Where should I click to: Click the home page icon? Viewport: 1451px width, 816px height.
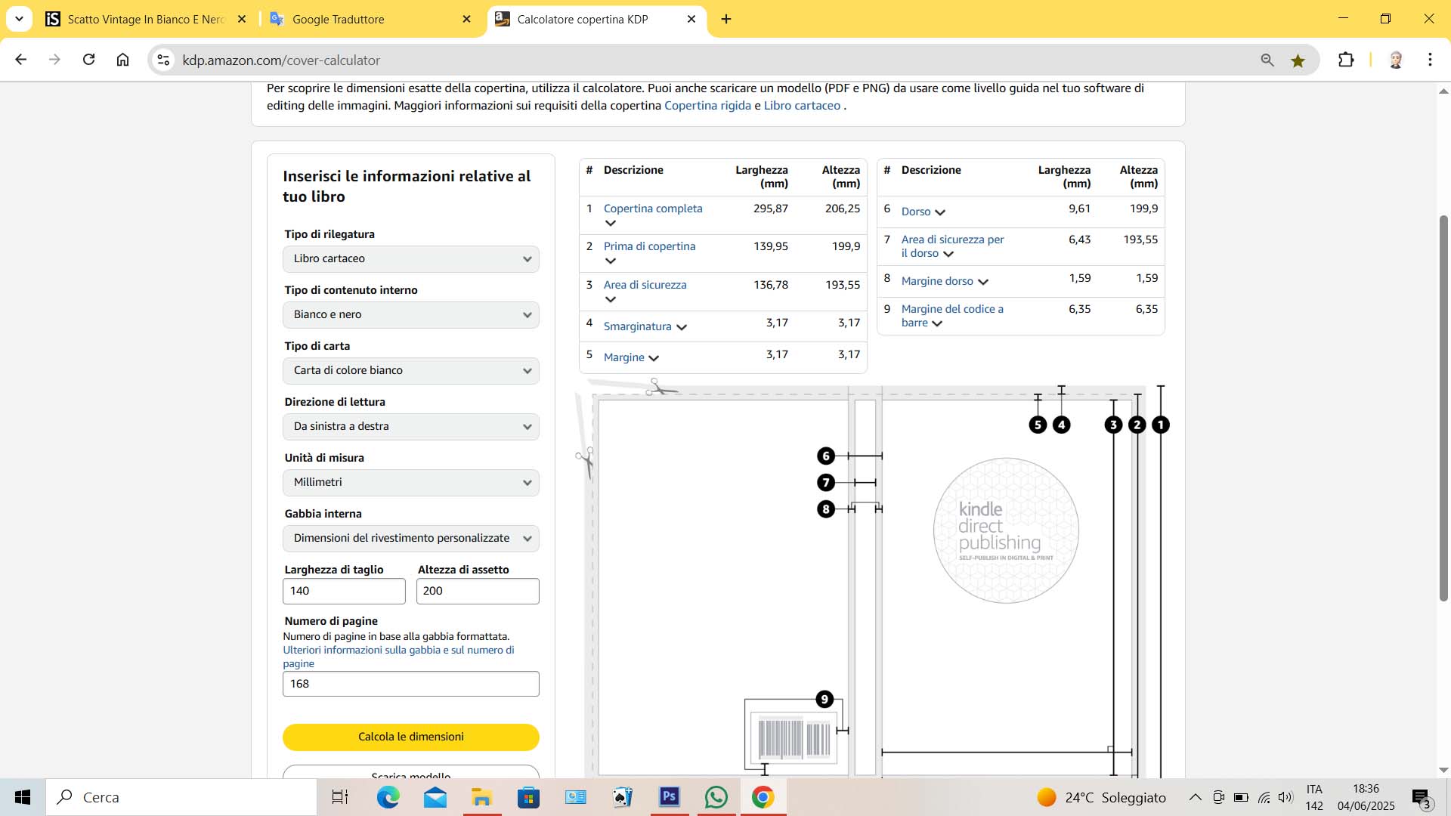[x=122, y=60]
